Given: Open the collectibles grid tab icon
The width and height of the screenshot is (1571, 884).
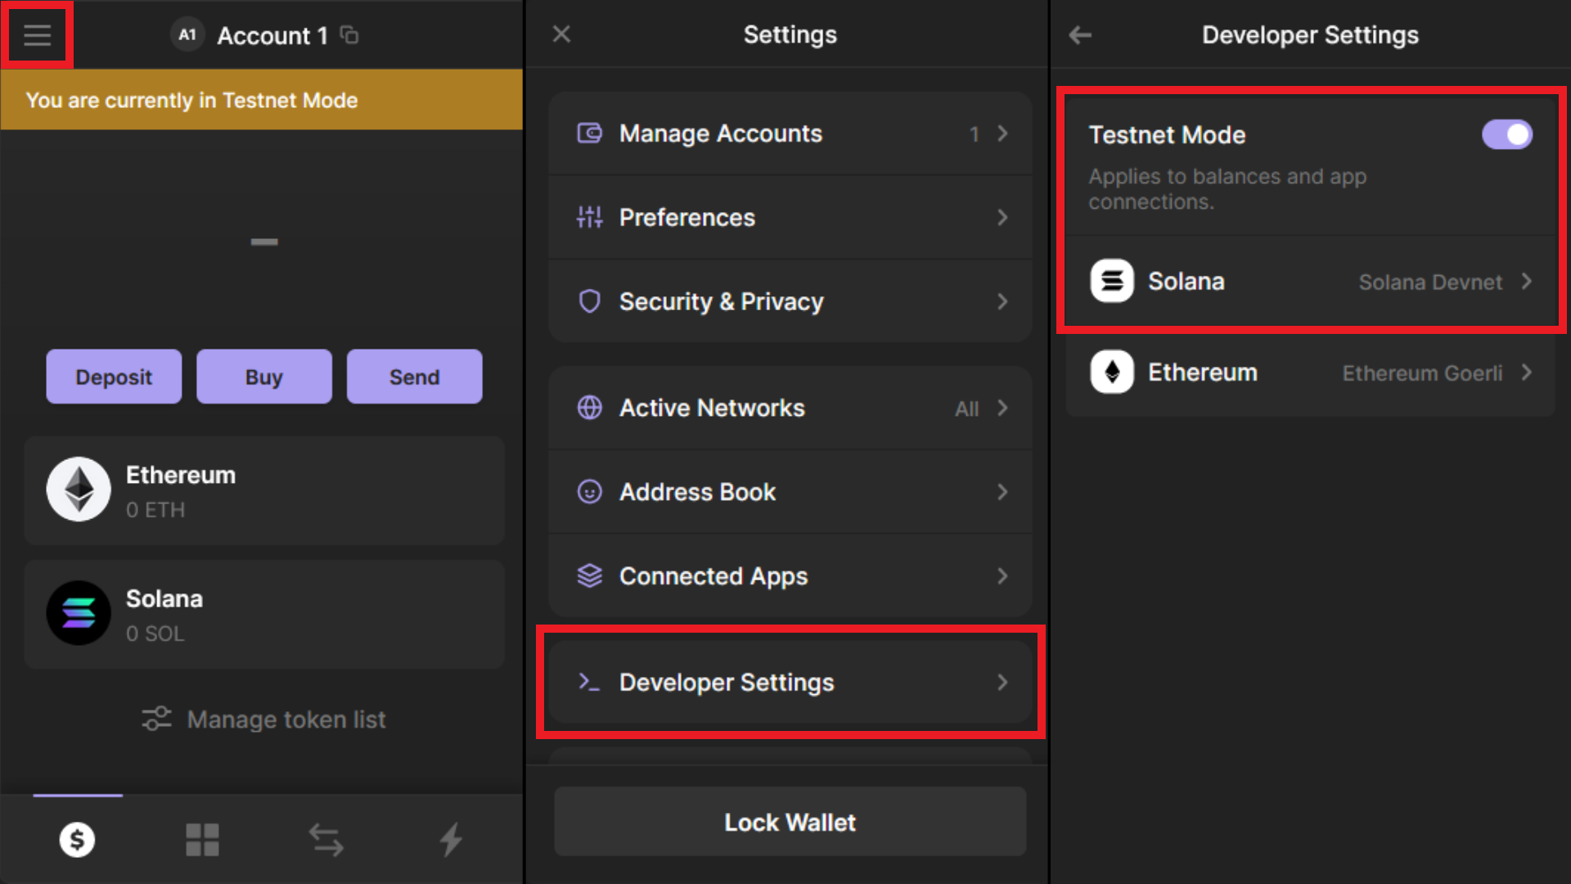Looking at the screenshot, I should (202, 840).
